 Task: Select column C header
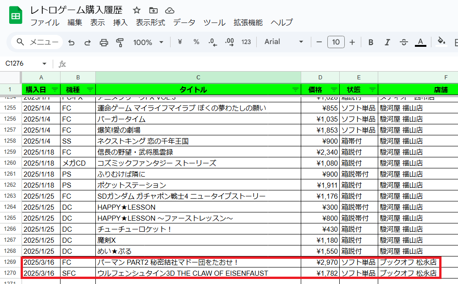click(199, 78)
